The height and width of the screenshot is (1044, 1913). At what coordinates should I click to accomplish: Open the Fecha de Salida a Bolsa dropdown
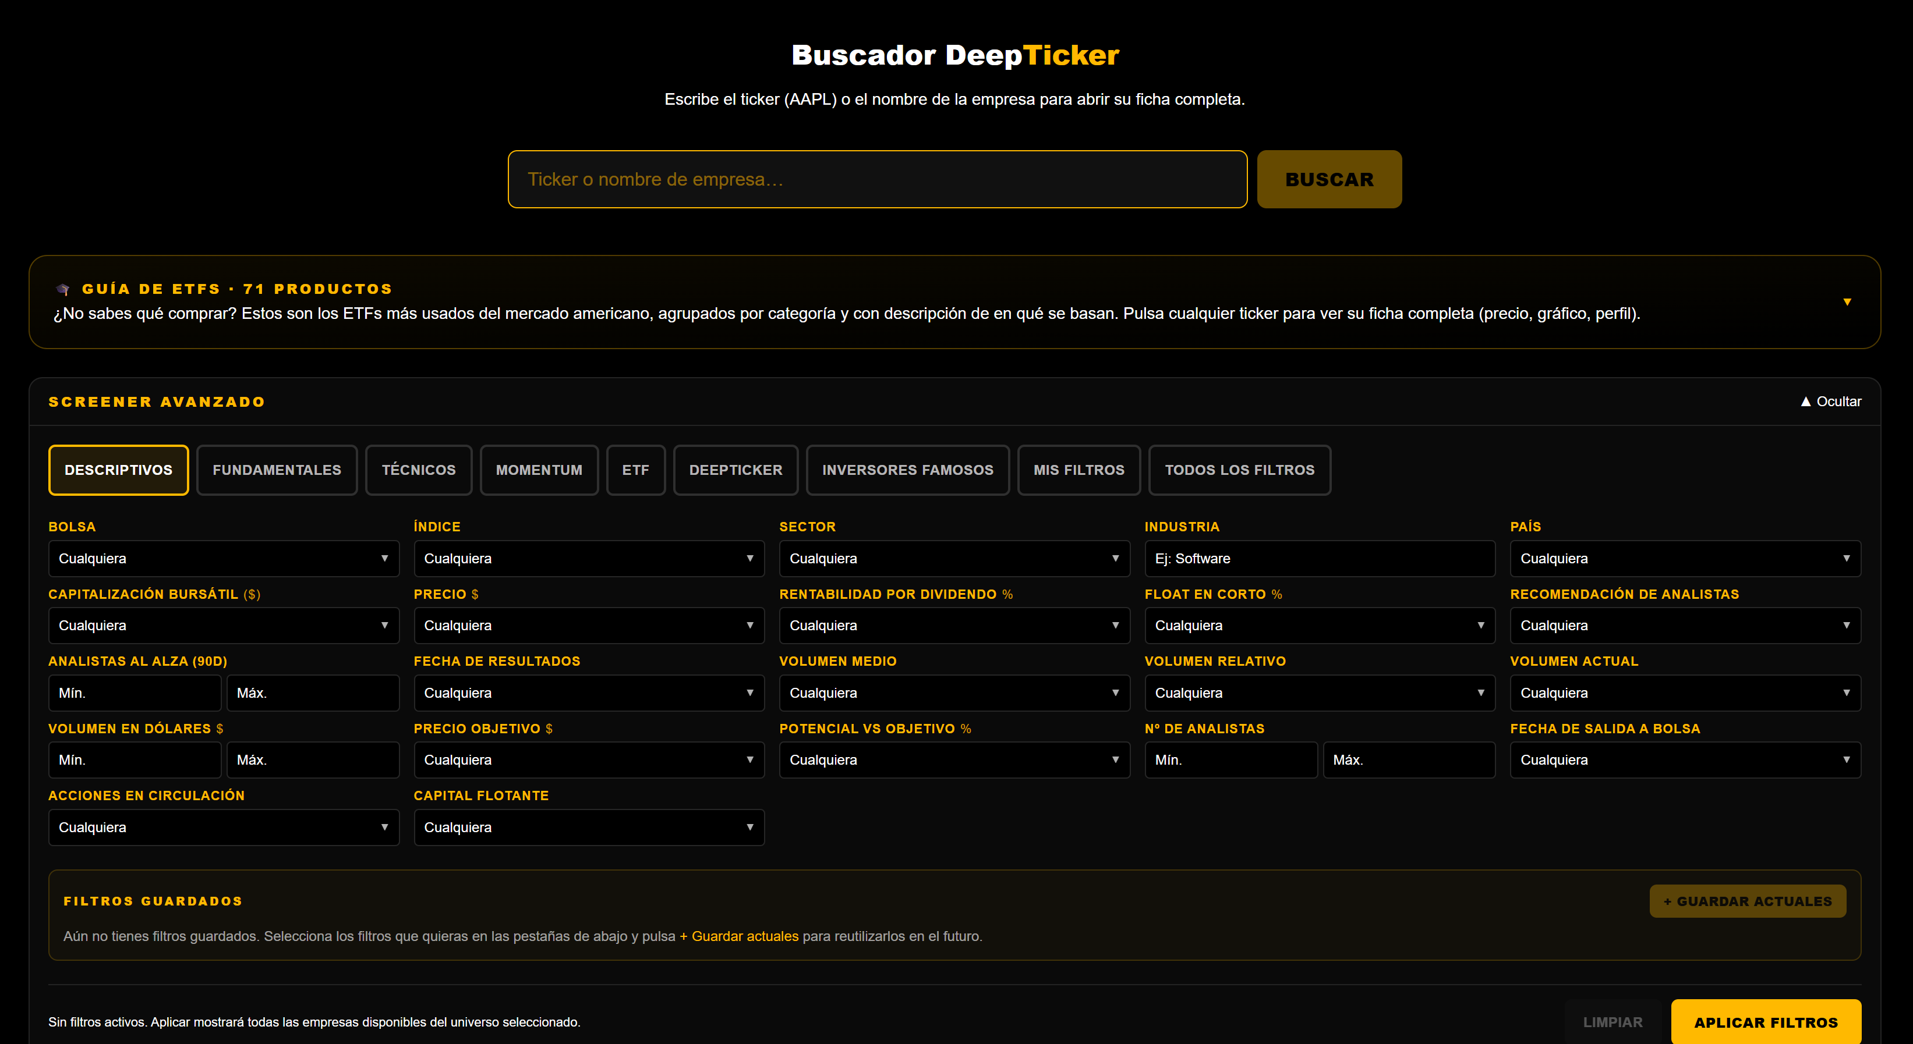click(1685, 760)
